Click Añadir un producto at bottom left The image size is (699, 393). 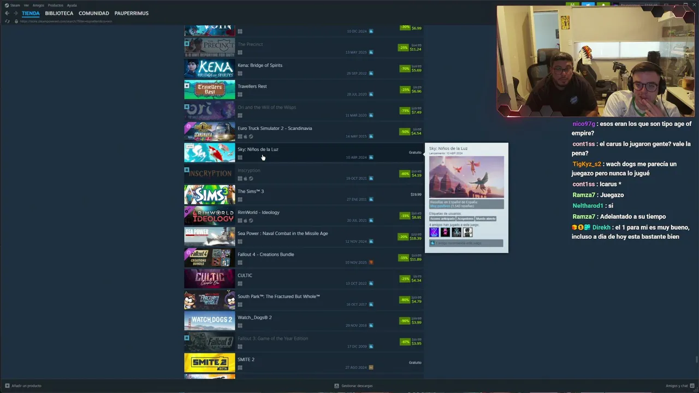(x=23, y=386)
